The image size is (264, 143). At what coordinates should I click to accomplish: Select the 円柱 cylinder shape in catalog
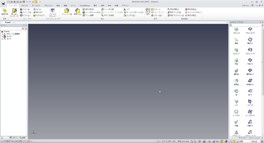point(236,62)
